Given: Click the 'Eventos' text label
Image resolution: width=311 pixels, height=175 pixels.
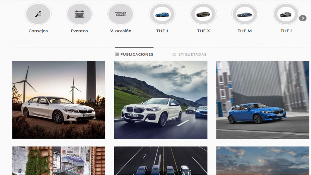Looking at the screenshot, I should (79, 31).
